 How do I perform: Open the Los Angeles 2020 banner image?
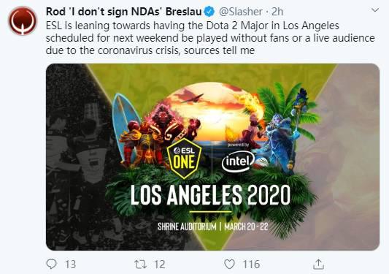click(212, 157)
